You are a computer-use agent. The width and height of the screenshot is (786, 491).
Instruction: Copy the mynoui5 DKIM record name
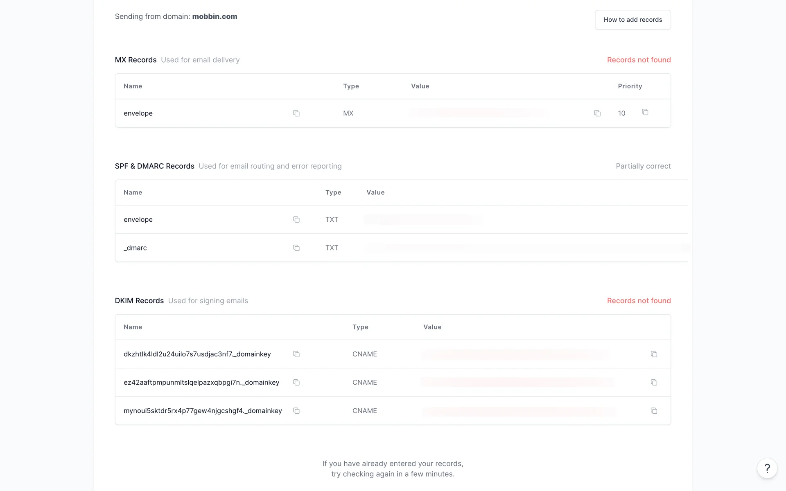coord(296,411)
